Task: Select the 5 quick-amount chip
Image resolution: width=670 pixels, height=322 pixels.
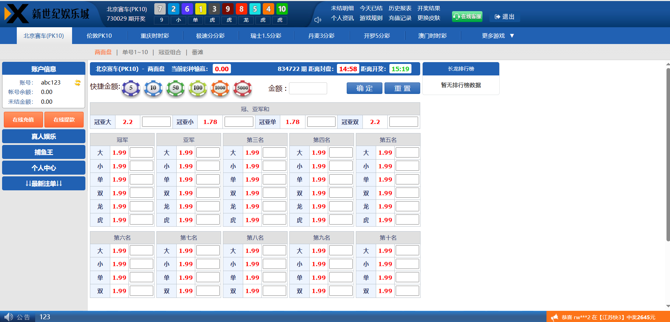Action: coord(131,88)
